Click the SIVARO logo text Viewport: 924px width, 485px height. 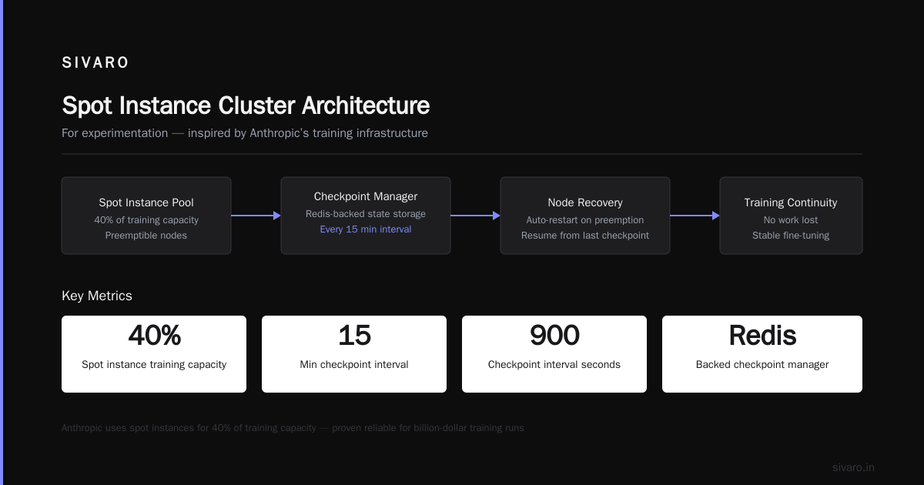point(95,63)
